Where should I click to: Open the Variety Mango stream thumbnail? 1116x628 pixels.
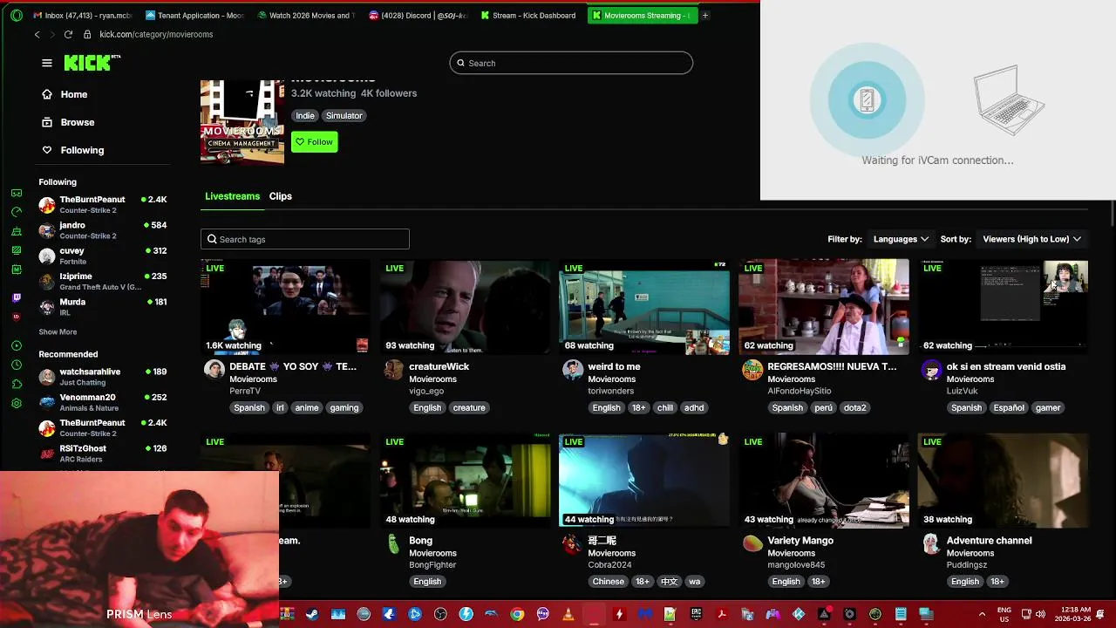824,481
